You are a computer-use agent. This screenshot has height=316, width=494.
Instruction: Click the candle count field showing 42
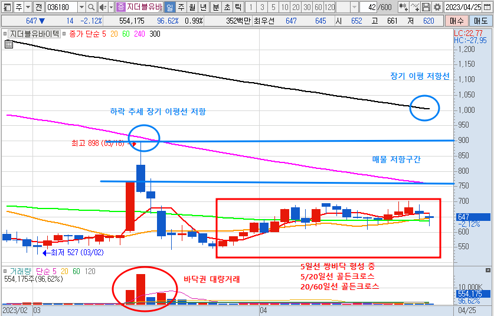point(369,7)
